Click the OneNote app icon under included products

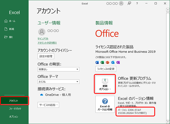tap(118, 63)
